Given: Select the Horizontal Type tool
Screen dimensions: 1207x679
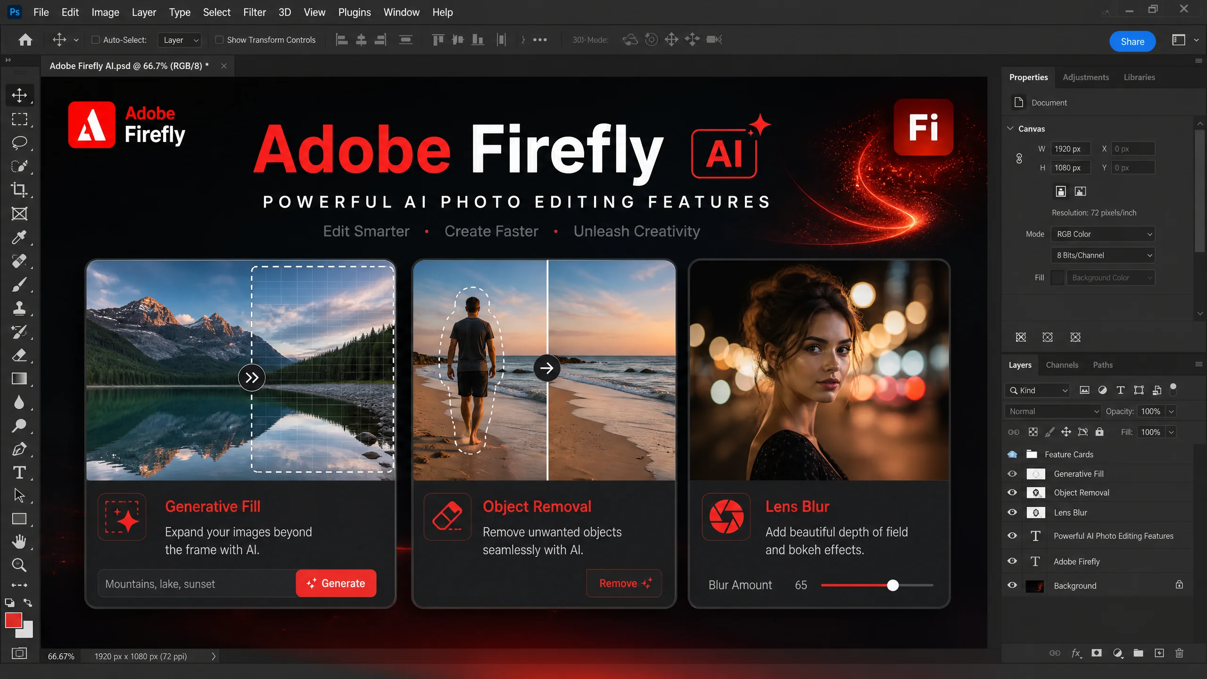Looking at the screenshot, I should [19, 472].
